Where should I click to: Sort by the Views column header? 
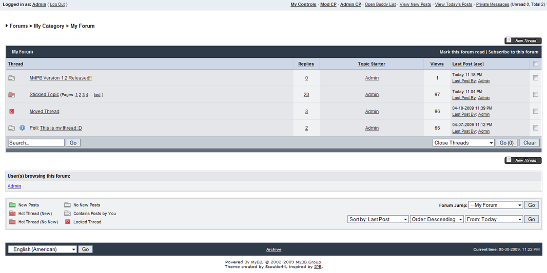(x=437, y=64)
